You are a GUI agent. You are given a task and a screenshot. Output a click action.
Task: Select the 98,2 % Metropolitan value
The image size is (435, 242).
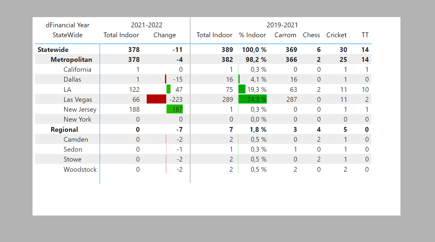(256, 59)
